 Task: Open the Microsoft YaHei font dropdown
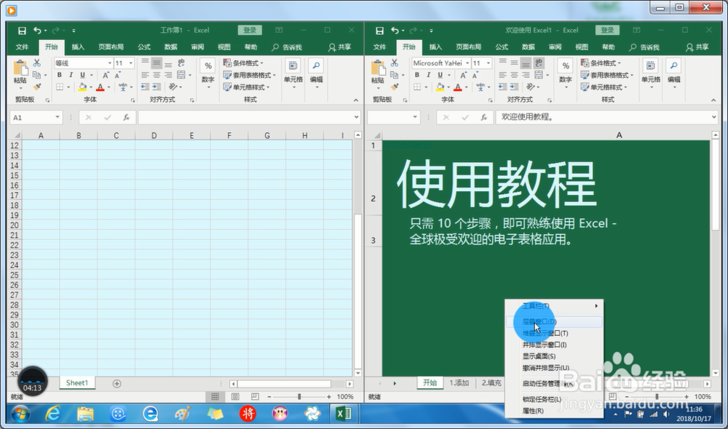tap(467, 63)
